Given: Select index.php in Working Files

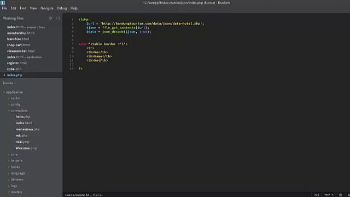Looking at the screenshot, I should tap(15, 76).
